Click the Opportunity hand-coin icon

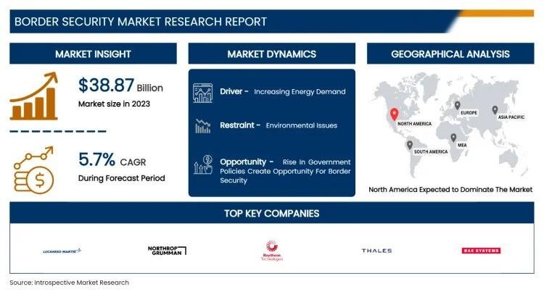coord(203,164)
